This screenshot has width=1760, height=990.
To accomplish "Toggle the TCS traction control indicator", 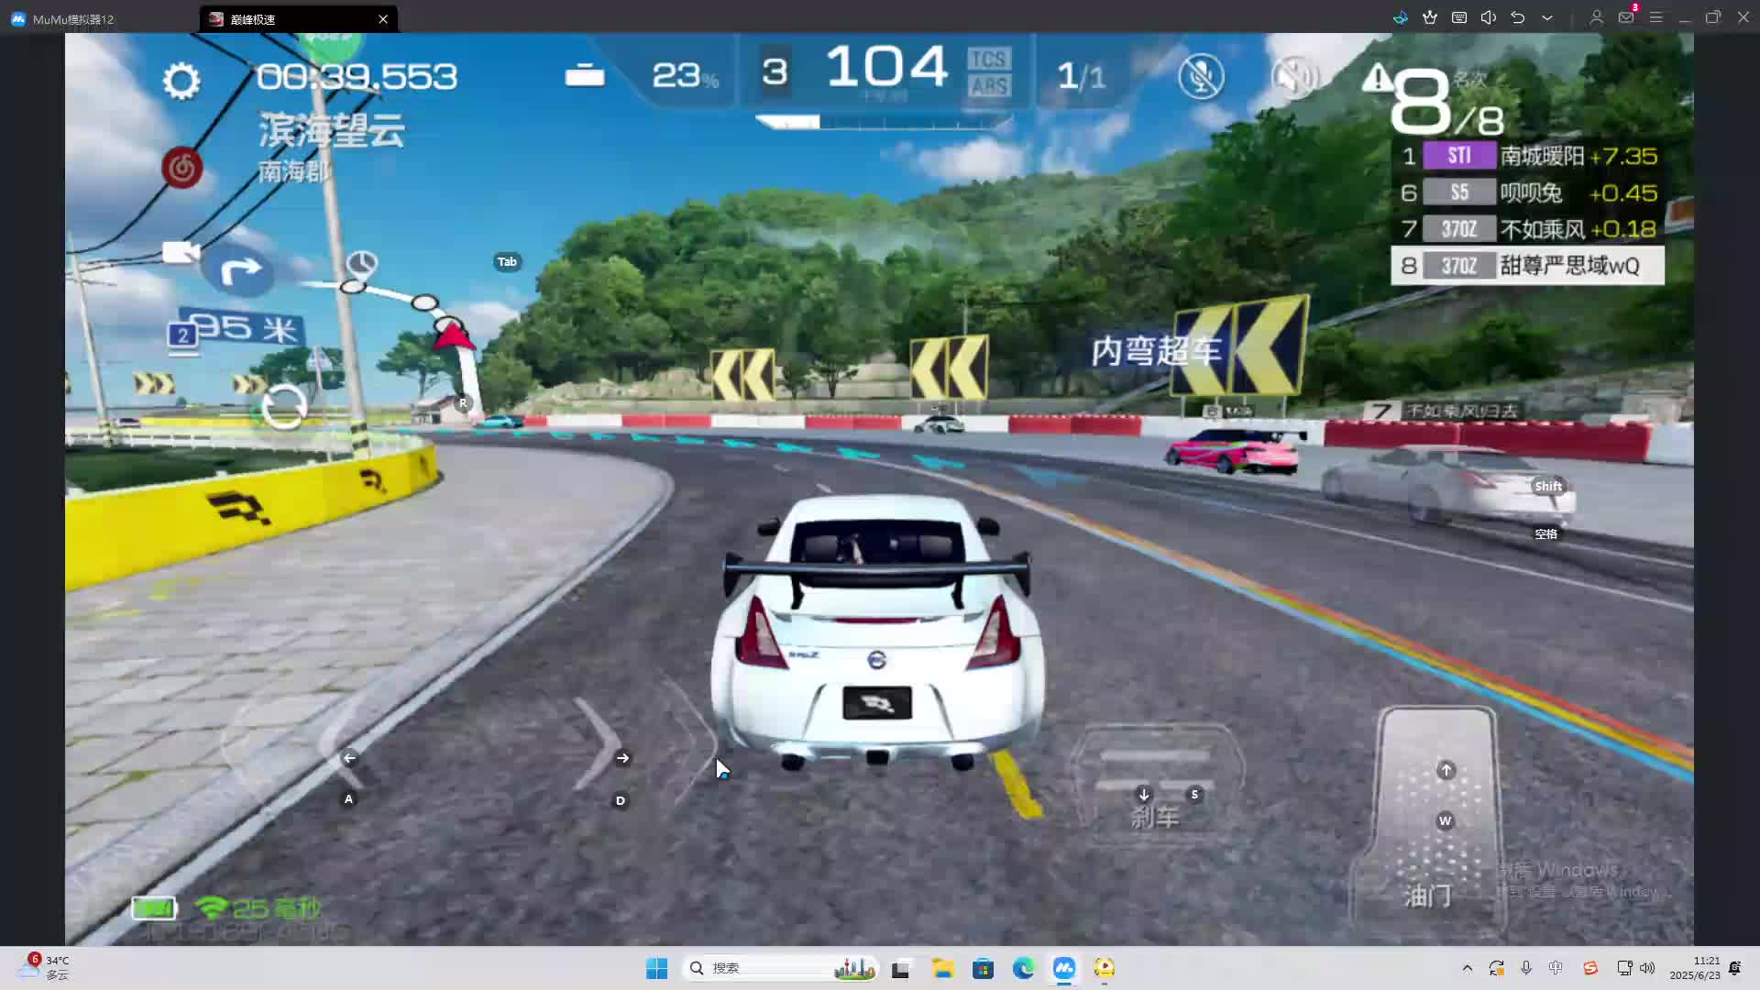I will click(x=988, y=59).
